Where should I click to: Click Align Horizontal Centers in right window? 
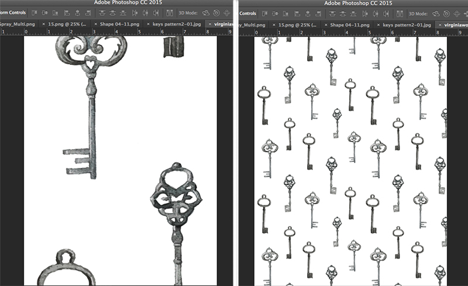pos(308,13)
